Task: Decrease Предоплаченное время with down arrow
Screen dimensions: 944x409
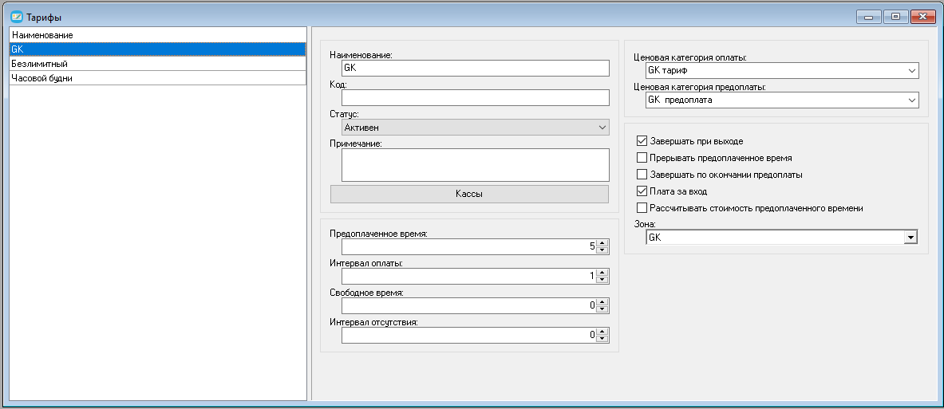Action: point(602,250)
